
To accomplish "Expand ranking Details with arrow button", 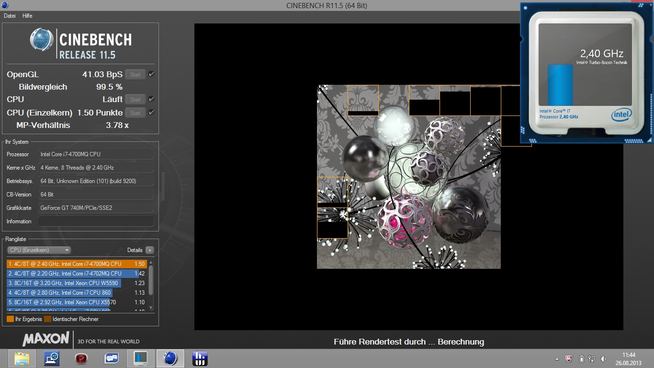I will pos(150,250).
